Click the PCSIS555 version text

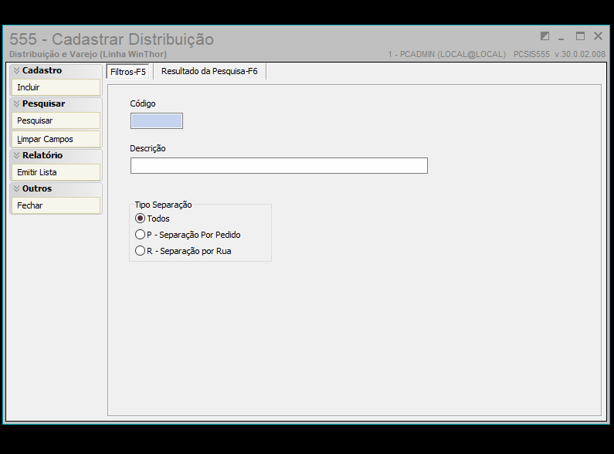[x=559, y=54]
